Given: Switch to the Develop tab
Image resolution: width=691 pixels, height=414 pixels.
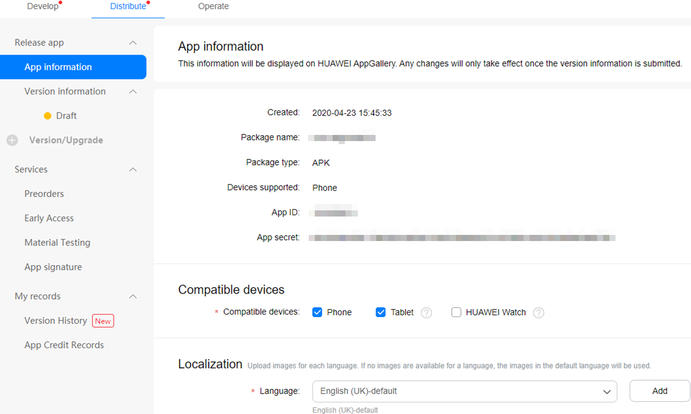Looking at the screenshot, I should [x=43, y=6].
